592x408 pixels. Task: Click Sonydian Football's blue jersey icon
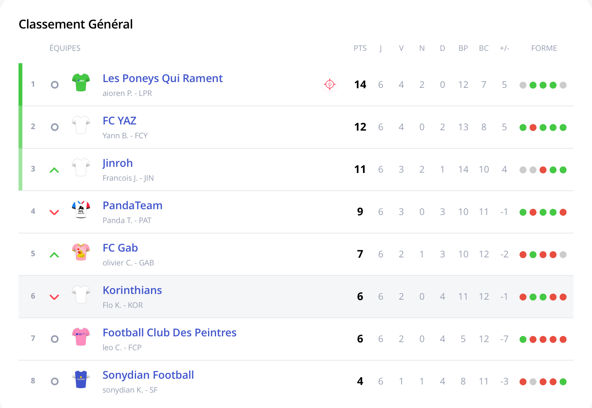click(x=81, y=379)
